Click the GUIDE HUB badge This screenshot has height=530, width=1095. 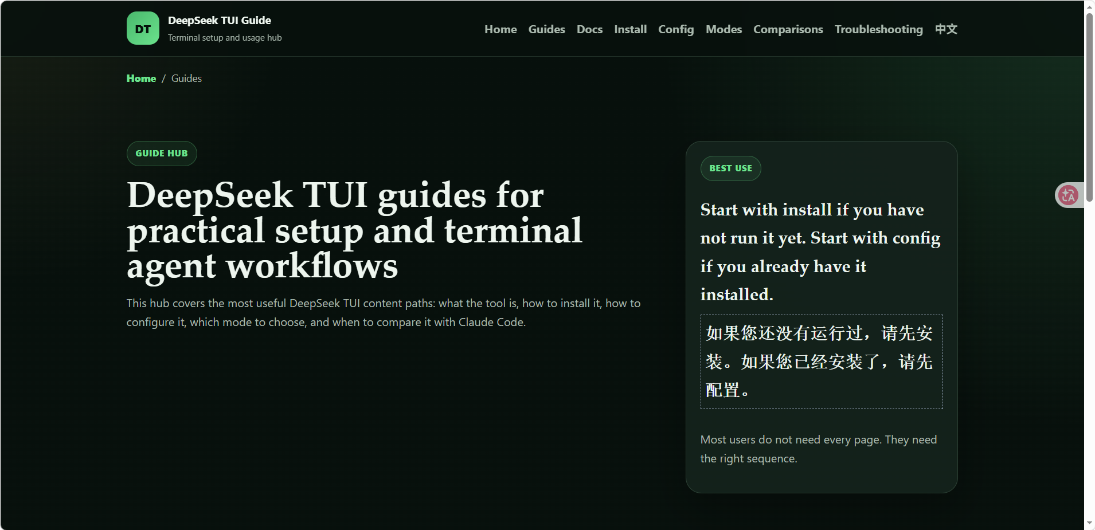point(162,154)
